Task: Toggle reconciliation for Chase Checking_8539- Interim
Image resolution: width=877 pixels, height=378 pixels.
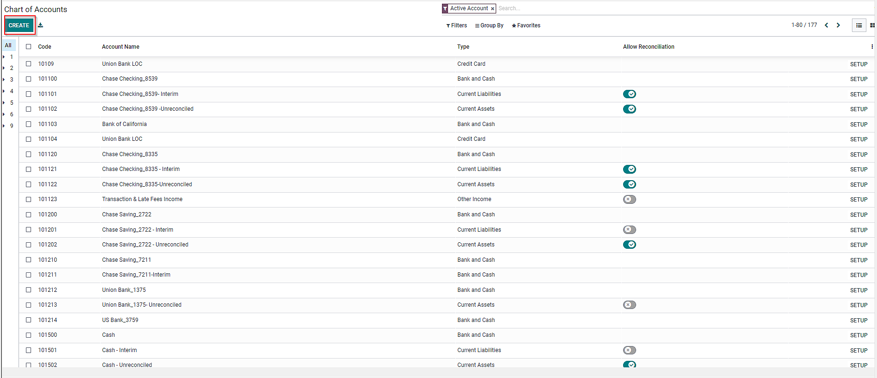Action: coord(629,94)
